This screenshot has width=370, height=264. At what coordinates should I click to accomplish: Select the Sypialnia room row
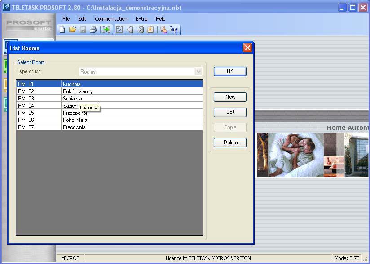(109, 99)
